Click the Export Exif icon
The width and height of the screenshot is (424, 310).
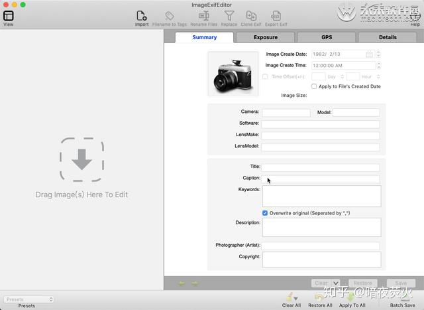276,16
